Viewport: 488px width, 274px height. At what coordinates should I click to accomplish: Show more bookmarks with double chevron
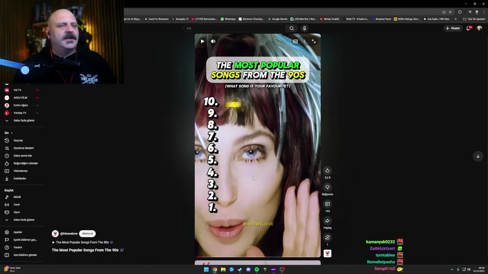click(x=455, y=19)
